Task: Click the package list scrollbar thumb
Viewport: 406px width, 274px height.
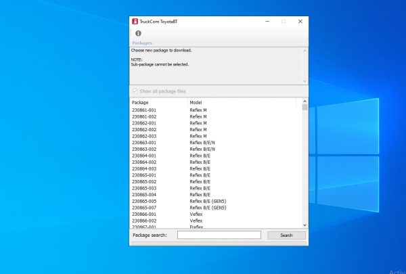Action: [304, 107]
